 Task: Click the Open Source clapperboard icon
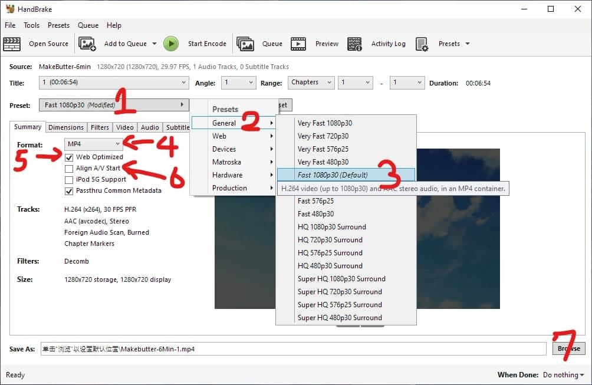pyautogui.click(x=12, y=44)
